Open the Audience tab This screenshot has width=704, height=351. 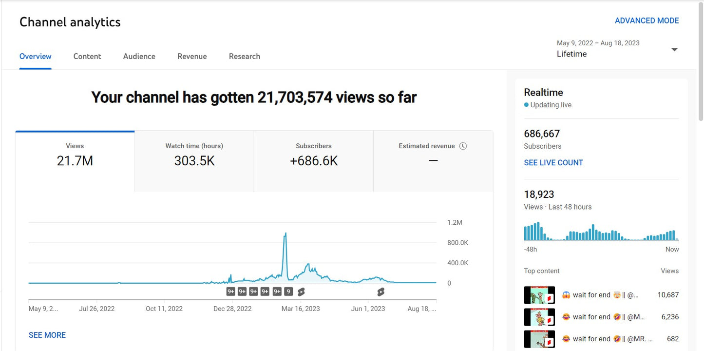tap(139, 56)
